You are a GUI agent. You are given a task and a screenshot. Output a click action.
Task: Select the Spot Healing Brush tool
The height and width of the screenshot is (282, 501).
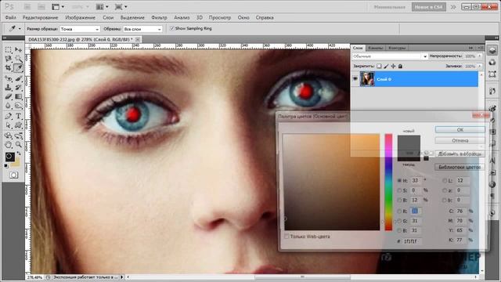[9, 78]
